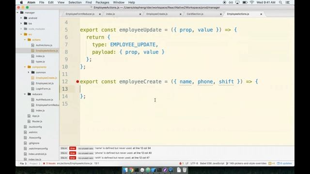The height and width of the screenshot is (174, 310).
Task: Open .watchmanconfig file
Action: (x=38, y=148)
